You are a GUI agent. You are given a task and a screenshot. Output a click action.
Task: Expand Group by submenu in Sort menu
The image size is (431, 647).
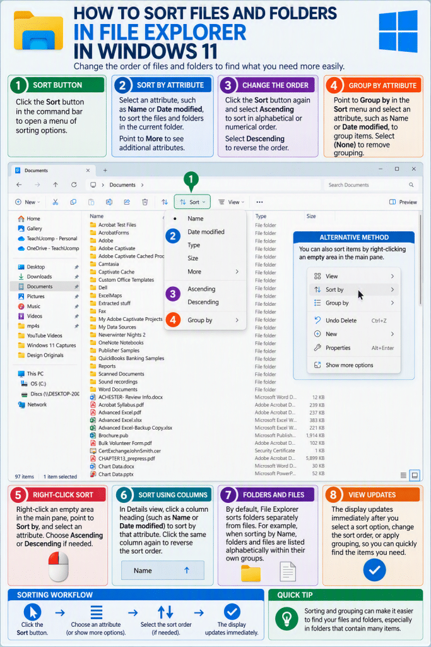point(205,320)
